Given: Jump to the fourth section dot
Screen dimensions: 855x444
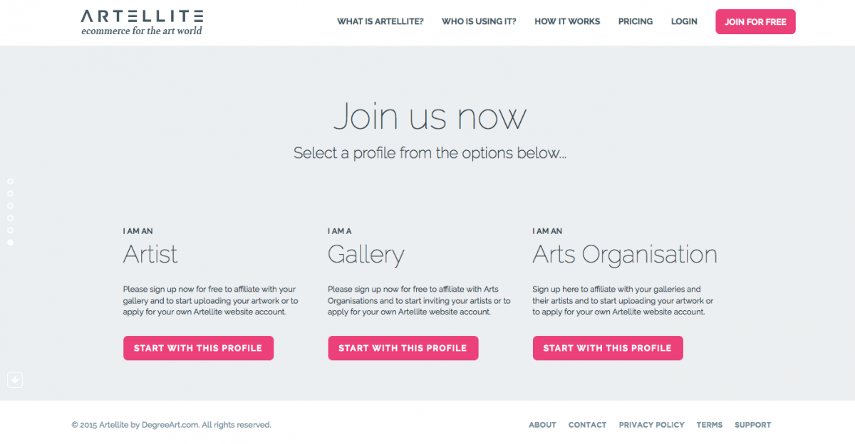Looking at the screenshot, I should pos(10,218).
